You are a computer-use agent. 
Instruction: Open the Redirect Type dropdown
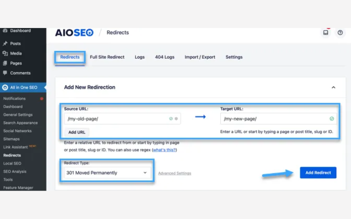click(x=107, y=173)
